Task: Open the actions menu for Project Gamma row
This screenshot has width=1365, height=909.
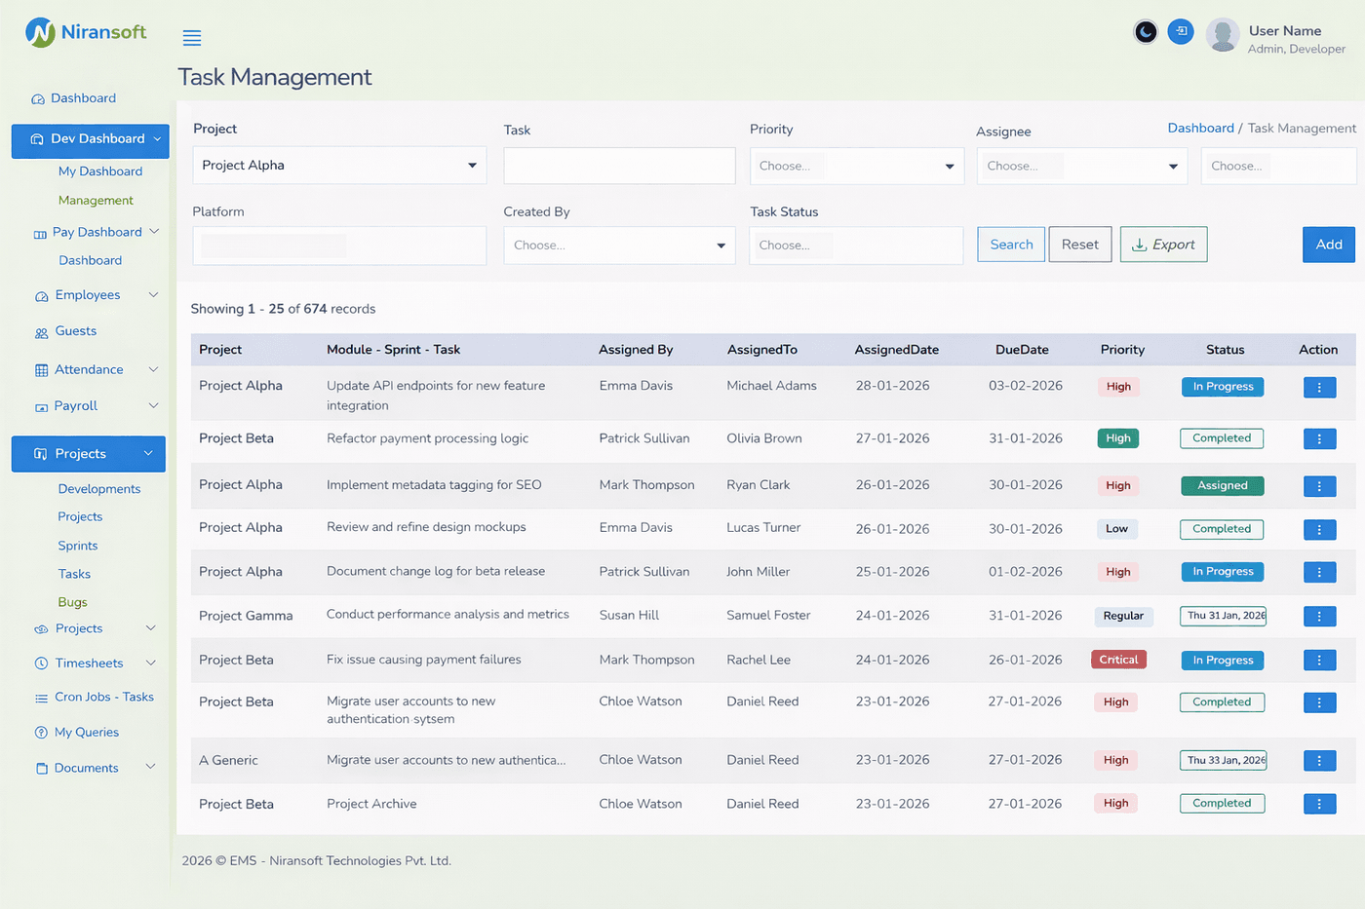Action: 1319,616
